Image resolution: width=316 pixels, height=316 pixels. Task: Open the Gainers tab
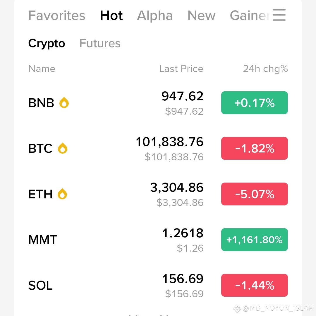pyautogui.click(x=250, y=16)
